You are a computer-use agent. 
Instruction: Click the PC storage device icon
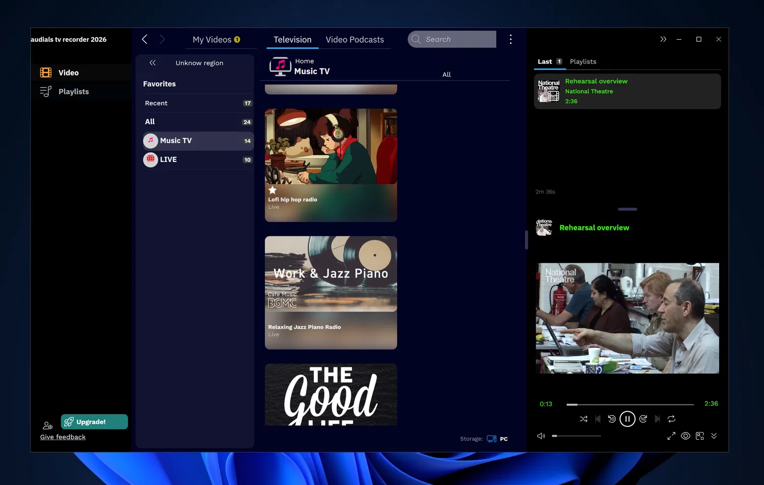[x=492, y=439]
